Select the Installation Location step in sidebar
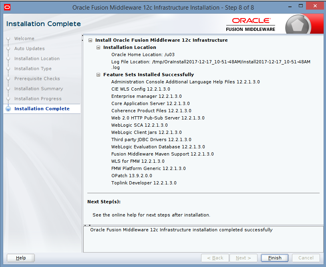 [37, 59]
